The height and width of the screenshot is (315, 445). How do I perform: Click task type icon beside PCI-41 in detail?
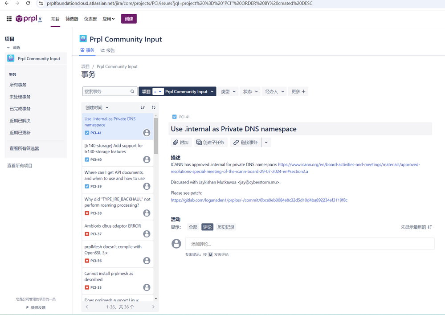174,117
